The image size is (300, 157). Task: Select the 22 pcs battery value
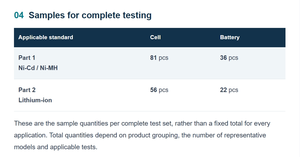coord(229,90)
